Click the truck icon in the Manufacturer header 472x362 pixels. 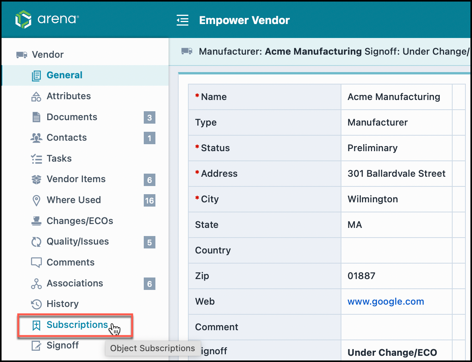[x=187, y=51]
